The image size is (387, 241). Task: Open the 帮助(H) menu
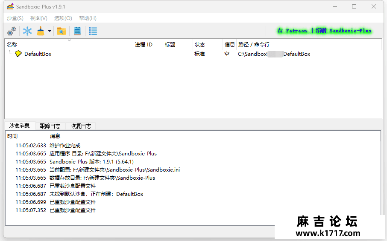coord(88,18)
